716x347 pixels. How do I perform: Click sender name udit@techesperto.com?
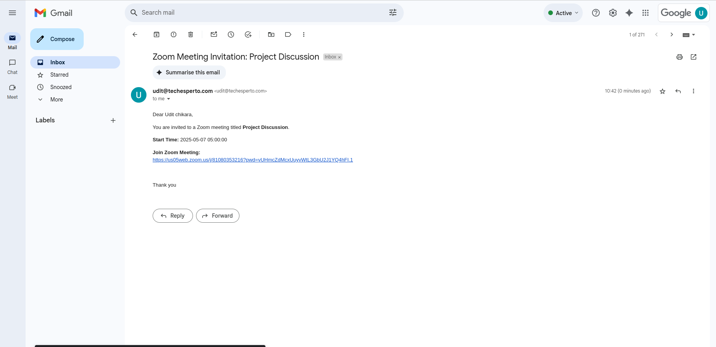pos(182,91)
